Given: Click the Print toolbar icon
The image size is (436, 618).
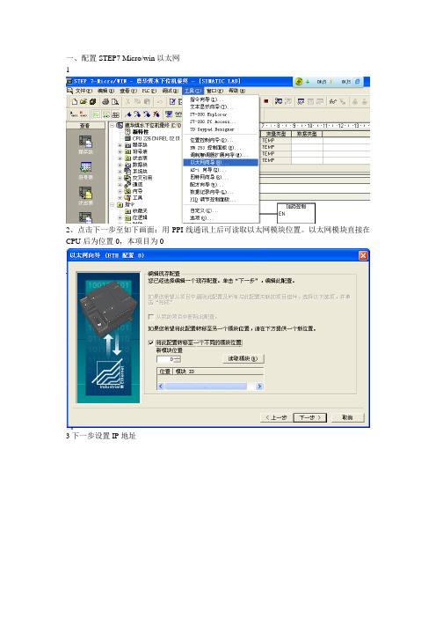Looking at the screenshot, I should pos(105,102).
